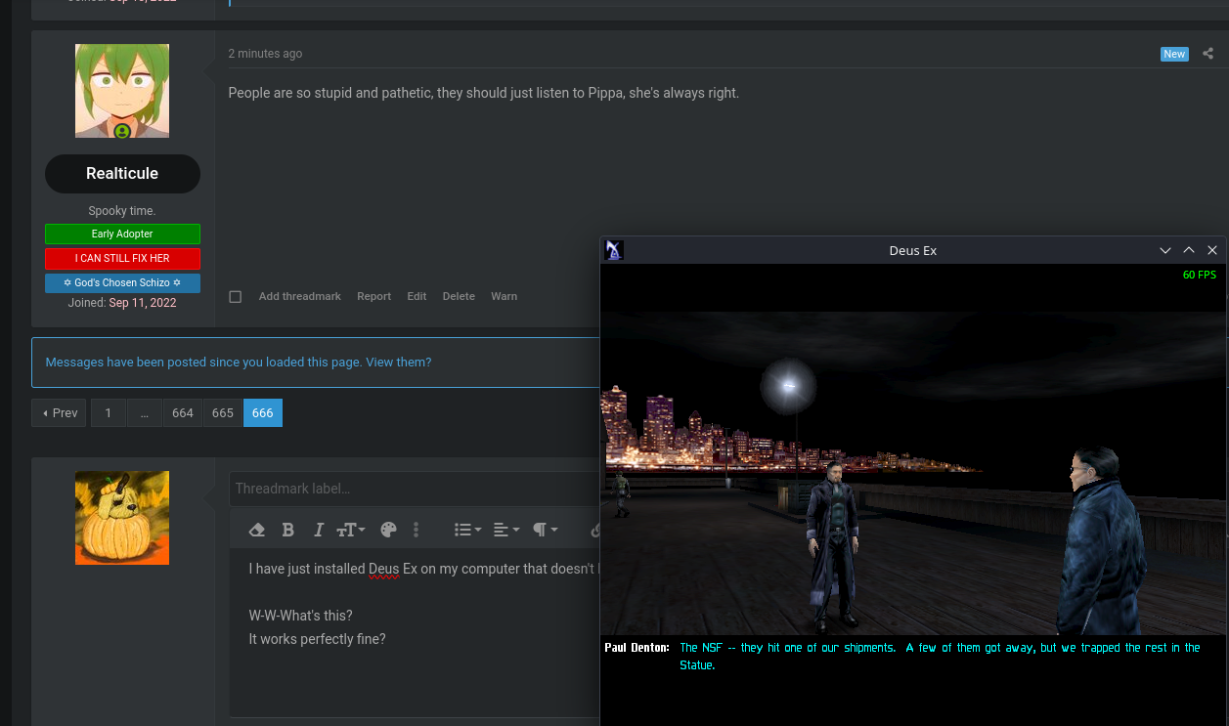Viewport: 1229px width, 726px height.
Task: Click into the reply message text area
Action: [x=415, y=632]
